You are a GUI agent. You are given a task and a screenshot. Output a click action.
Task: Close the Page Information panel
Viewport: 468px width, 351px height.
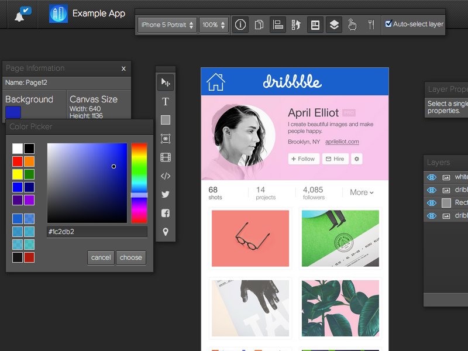[x=123, y=68]
